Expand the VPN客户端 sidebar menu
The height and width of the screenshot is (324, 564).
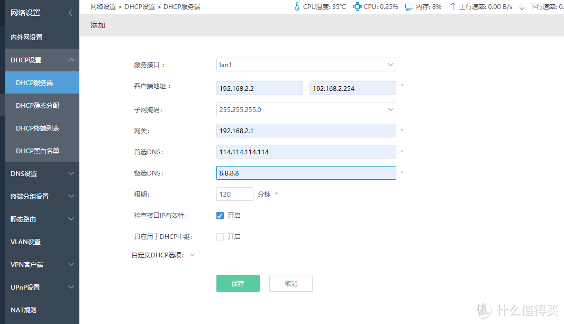[x=40, y=264]
